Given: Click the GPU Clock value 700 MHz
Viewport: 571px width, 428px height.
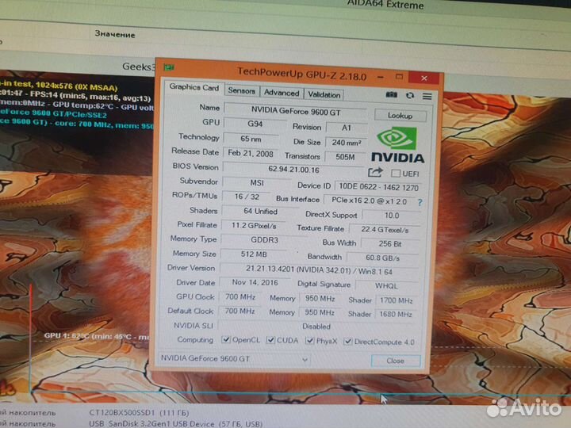Looking at the screenshot, I should (240, 297).
